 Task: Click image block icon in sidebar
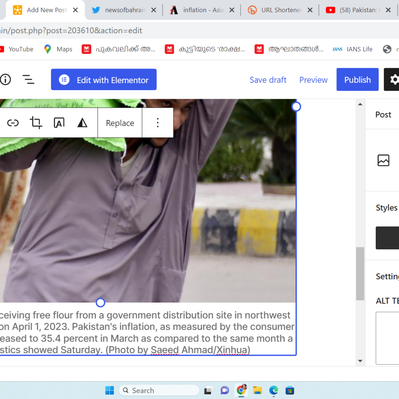point(383,160)
